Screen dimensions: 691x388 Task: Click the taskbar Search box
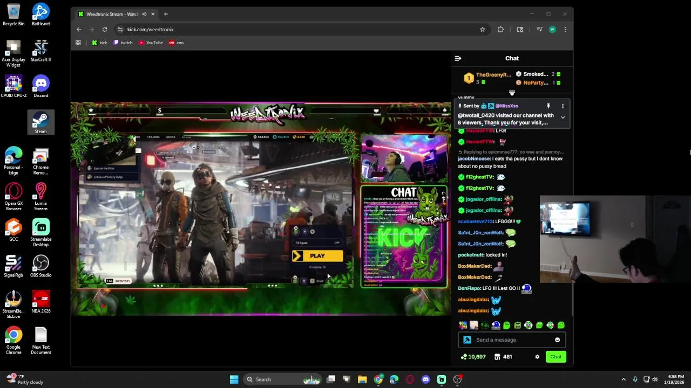click(x=282, y=379)
